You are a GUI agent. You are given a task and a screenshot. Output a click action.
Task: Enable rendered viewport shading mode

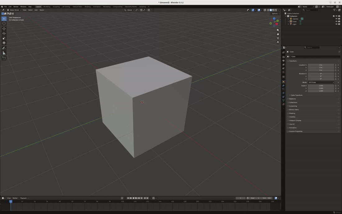276,10
